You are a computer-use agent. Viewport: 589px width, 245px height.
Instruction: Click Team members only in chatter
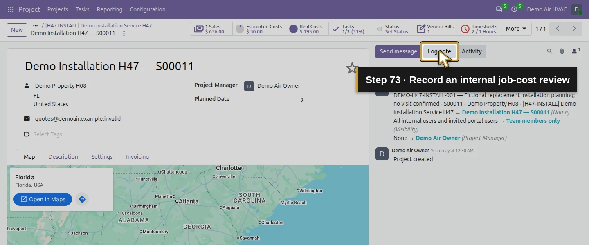click(x=533, y=121)
